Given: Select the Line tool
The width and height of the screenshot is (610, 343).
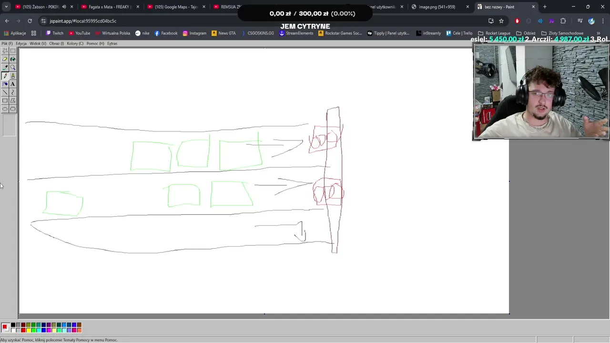Looking at the screenshot, I should click(5, 92).
